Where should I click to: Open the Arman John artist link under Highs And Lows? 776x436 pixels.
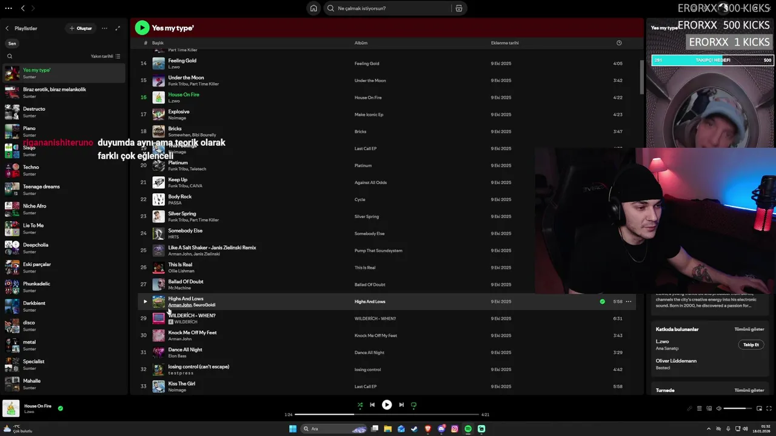point(179,305)
